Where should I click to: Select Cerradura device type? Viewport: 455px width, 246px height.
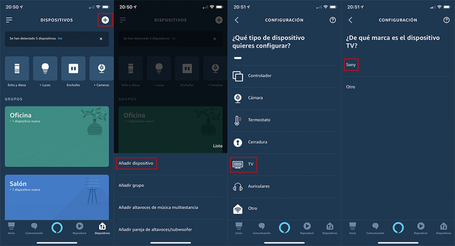coord(284,142)
